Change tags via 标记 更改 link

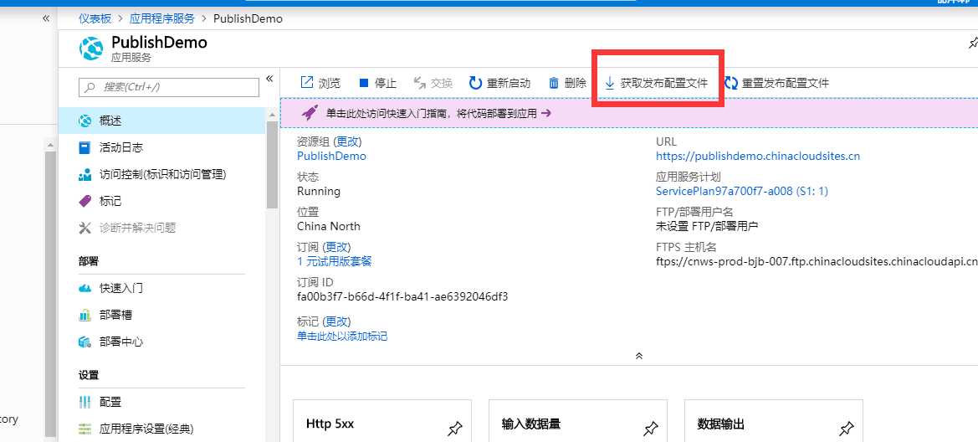coord(337,321)
